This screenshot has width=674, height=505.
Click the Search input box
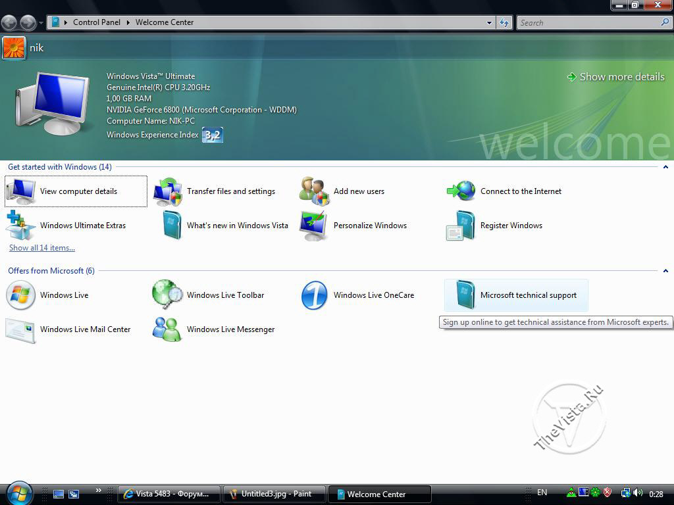tap(588, 22)
